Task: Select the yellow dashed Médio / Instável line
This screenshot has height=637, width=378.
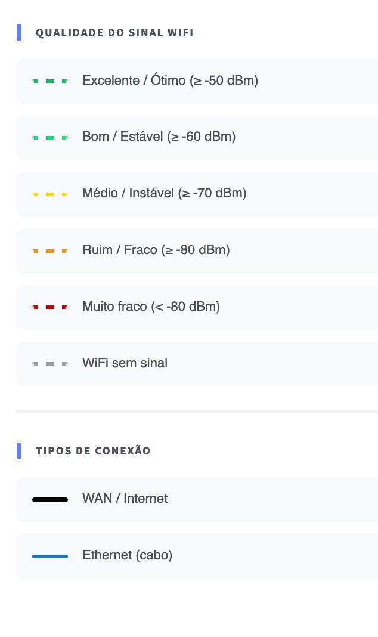Action: (x=50, y=194)
